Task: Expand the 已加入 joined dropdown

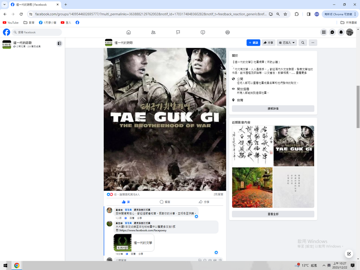Action: click(x=287, y=43)
